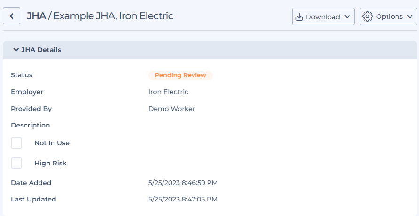This screenshot has width=419, height=216.
Task: Open the Options dropdown arrow
Action: click(410, 16)
